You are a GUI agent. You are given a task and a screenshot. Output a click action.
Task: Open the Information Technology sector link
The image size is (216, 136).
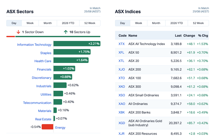click(34, 44)
